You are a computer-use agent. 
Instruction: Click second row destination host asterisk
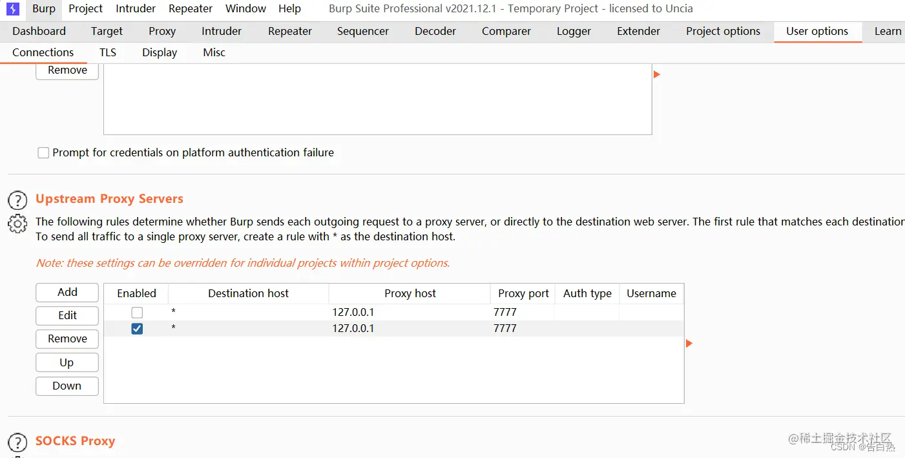tap(173, 329)
